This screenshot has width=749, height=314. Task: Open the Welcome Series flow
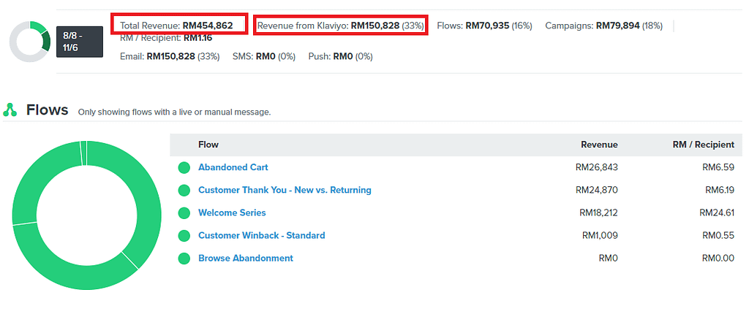click(x=232, y=212)
